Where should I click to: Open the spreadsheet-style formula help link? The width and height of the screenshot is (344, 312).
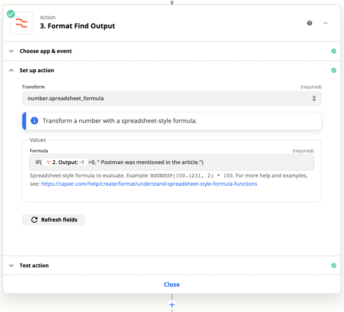pyautogui.click(x=149, y=184)
